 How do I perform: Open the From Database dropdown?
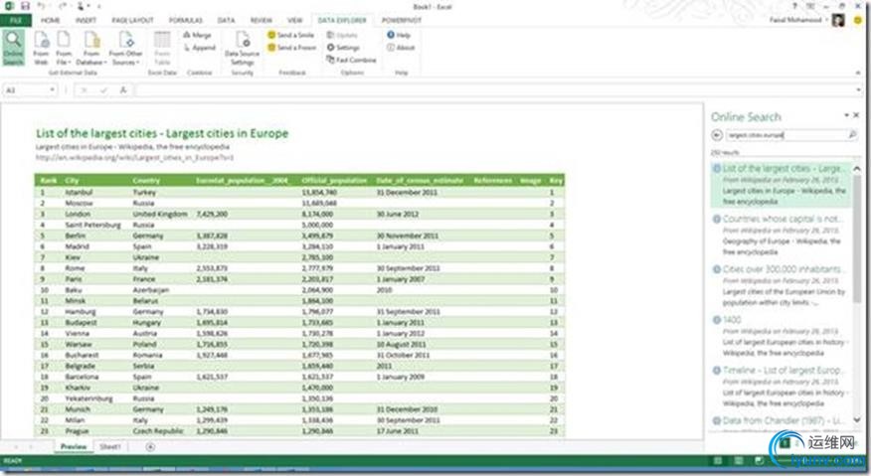[x=91, y=48]
